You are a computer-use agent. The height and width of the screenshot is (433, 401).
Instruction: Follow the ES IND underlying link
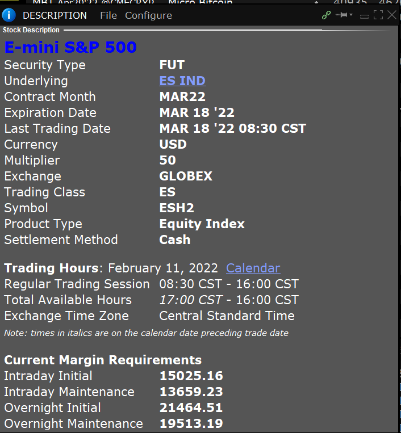click(182, 81)
